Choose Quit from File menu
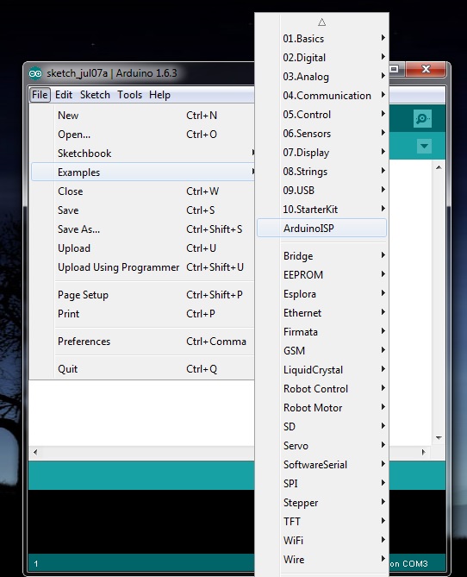Screen dimensions: 467x577 [143, 369]
